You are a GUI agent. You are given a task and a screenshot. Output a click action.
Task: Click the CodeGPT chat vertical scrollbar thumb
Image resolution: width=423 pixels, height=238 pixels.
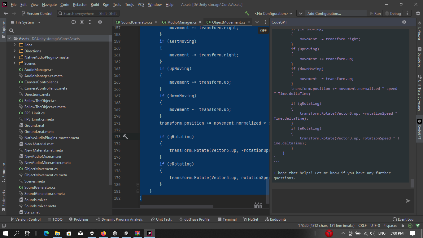(412, 183)
